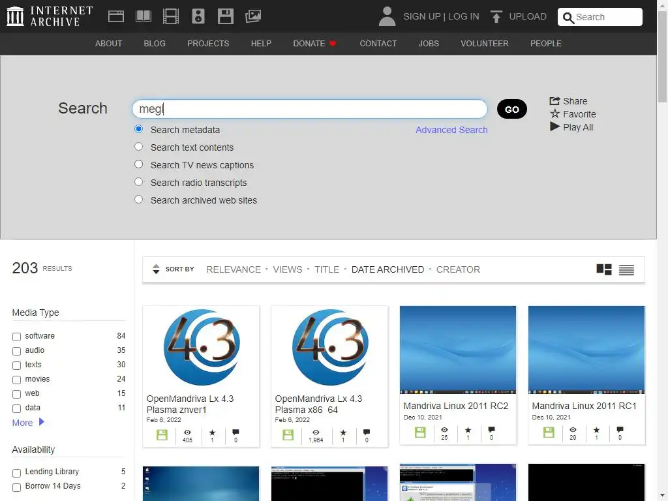The height and width of the screenshot is (501, 668).
Task: Click the magnifier icon in top search box
Action: tap(568, 18)
